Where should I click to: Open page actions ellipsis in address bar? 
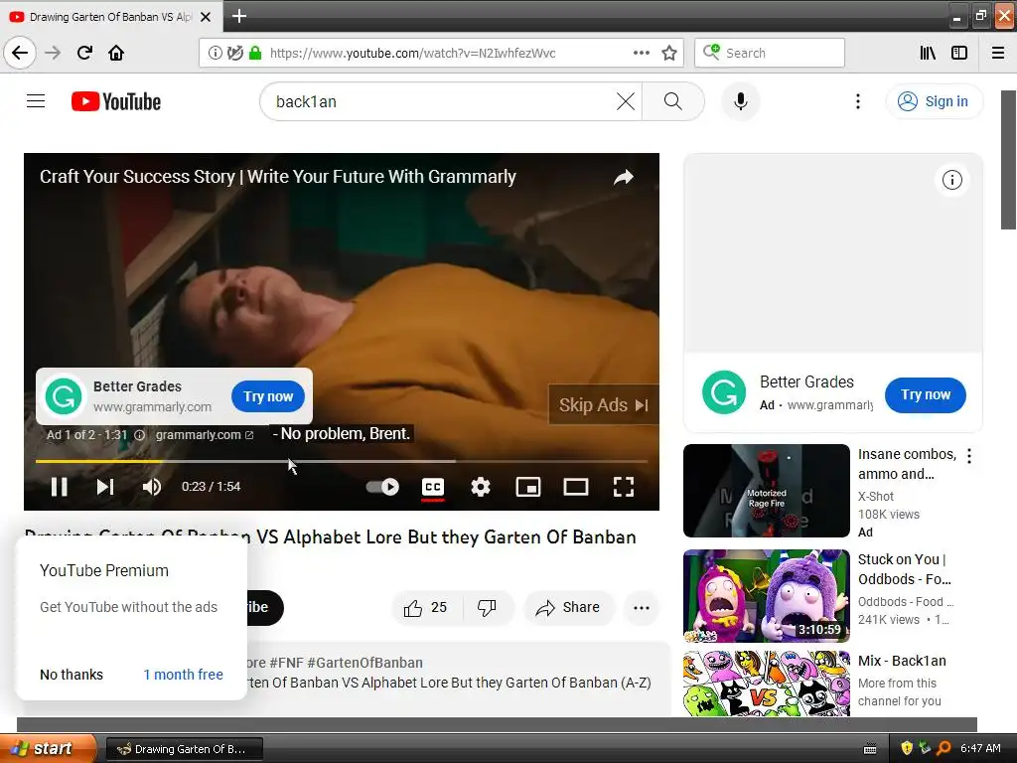tap(641, 53)
